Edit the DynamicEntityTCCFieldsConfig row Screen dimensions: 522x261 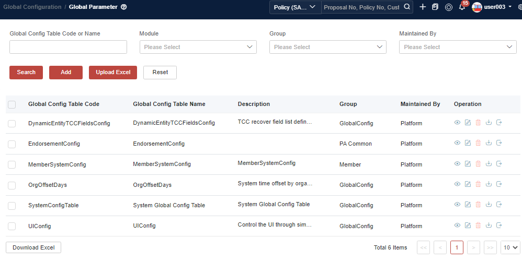click(468, 123)
